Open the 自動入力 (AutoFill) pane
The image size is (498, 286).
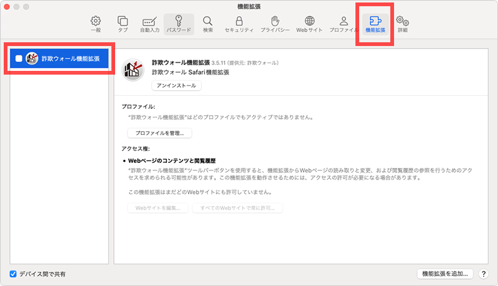149,24
